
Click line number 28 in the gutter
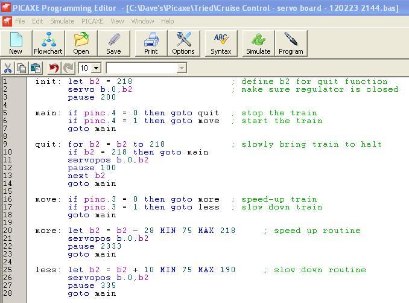point(8,293)
